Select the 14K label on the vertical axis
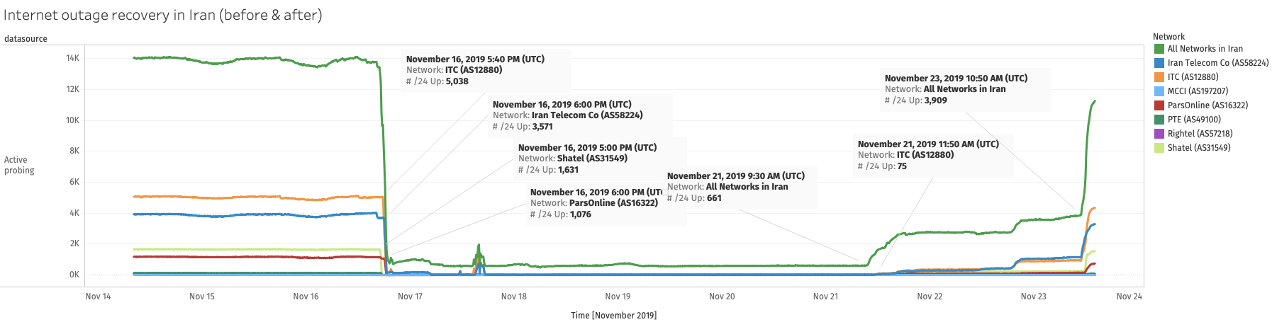Screen dimensions: 1272x322 pos(72,58)
